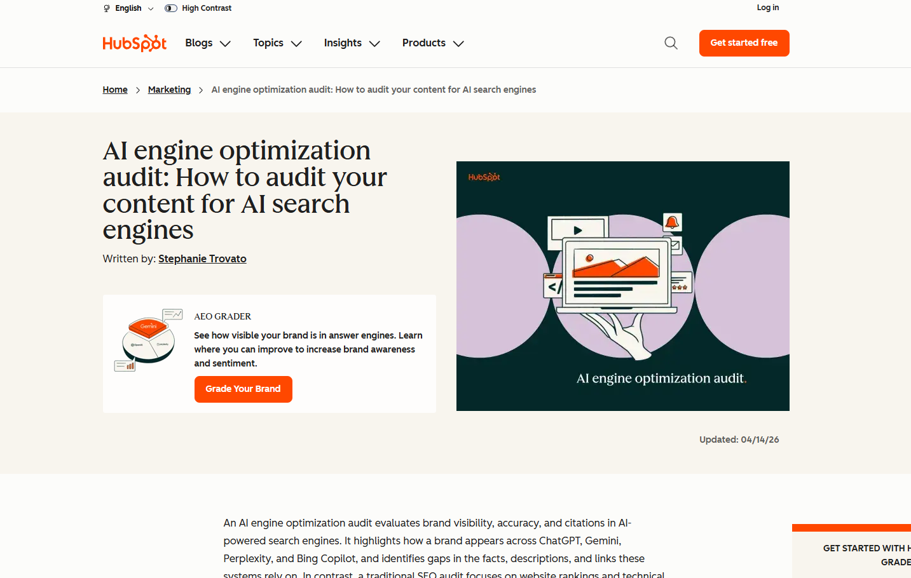The width and height of the screenshot is (911, 578).
Task: Click the AEO GRADER heading text
Action: point(223,316)
